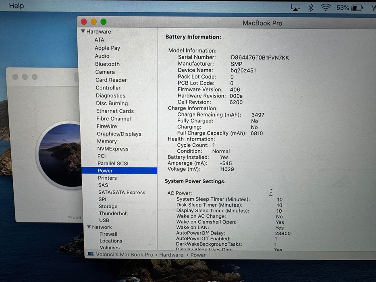Click the System Power Settings heading
The width and height of the screenshot is (376, 282).
tap(195, 181)
